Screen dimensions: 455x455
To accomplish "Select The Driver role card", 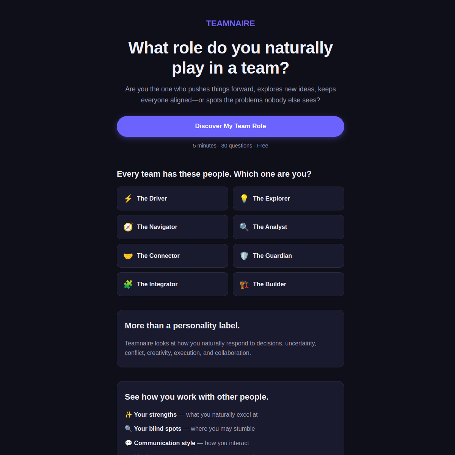I will [x=173, y=199].
